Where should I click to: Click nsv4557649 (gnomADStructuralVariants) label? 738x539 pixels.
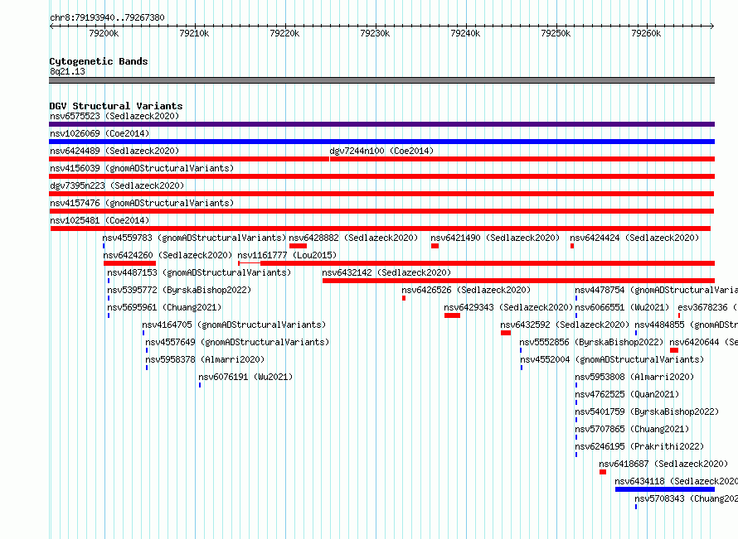click(x=237, y=342)
